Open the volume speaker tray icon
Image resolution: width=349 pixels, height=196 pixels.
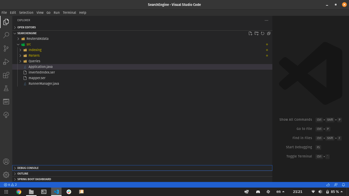(320, 192)
